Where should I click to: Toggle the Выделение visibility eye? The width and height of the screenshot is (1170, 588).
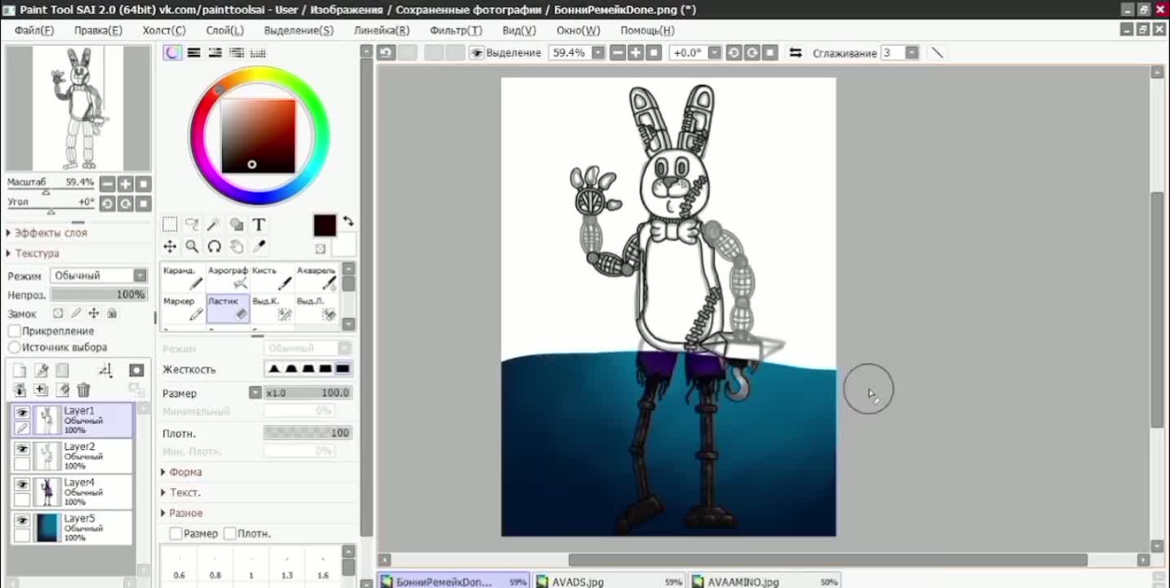coord(477,52)
